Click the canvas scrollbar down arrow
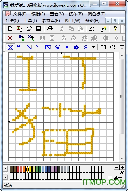 pyautogui.click(x=122, y=159)
